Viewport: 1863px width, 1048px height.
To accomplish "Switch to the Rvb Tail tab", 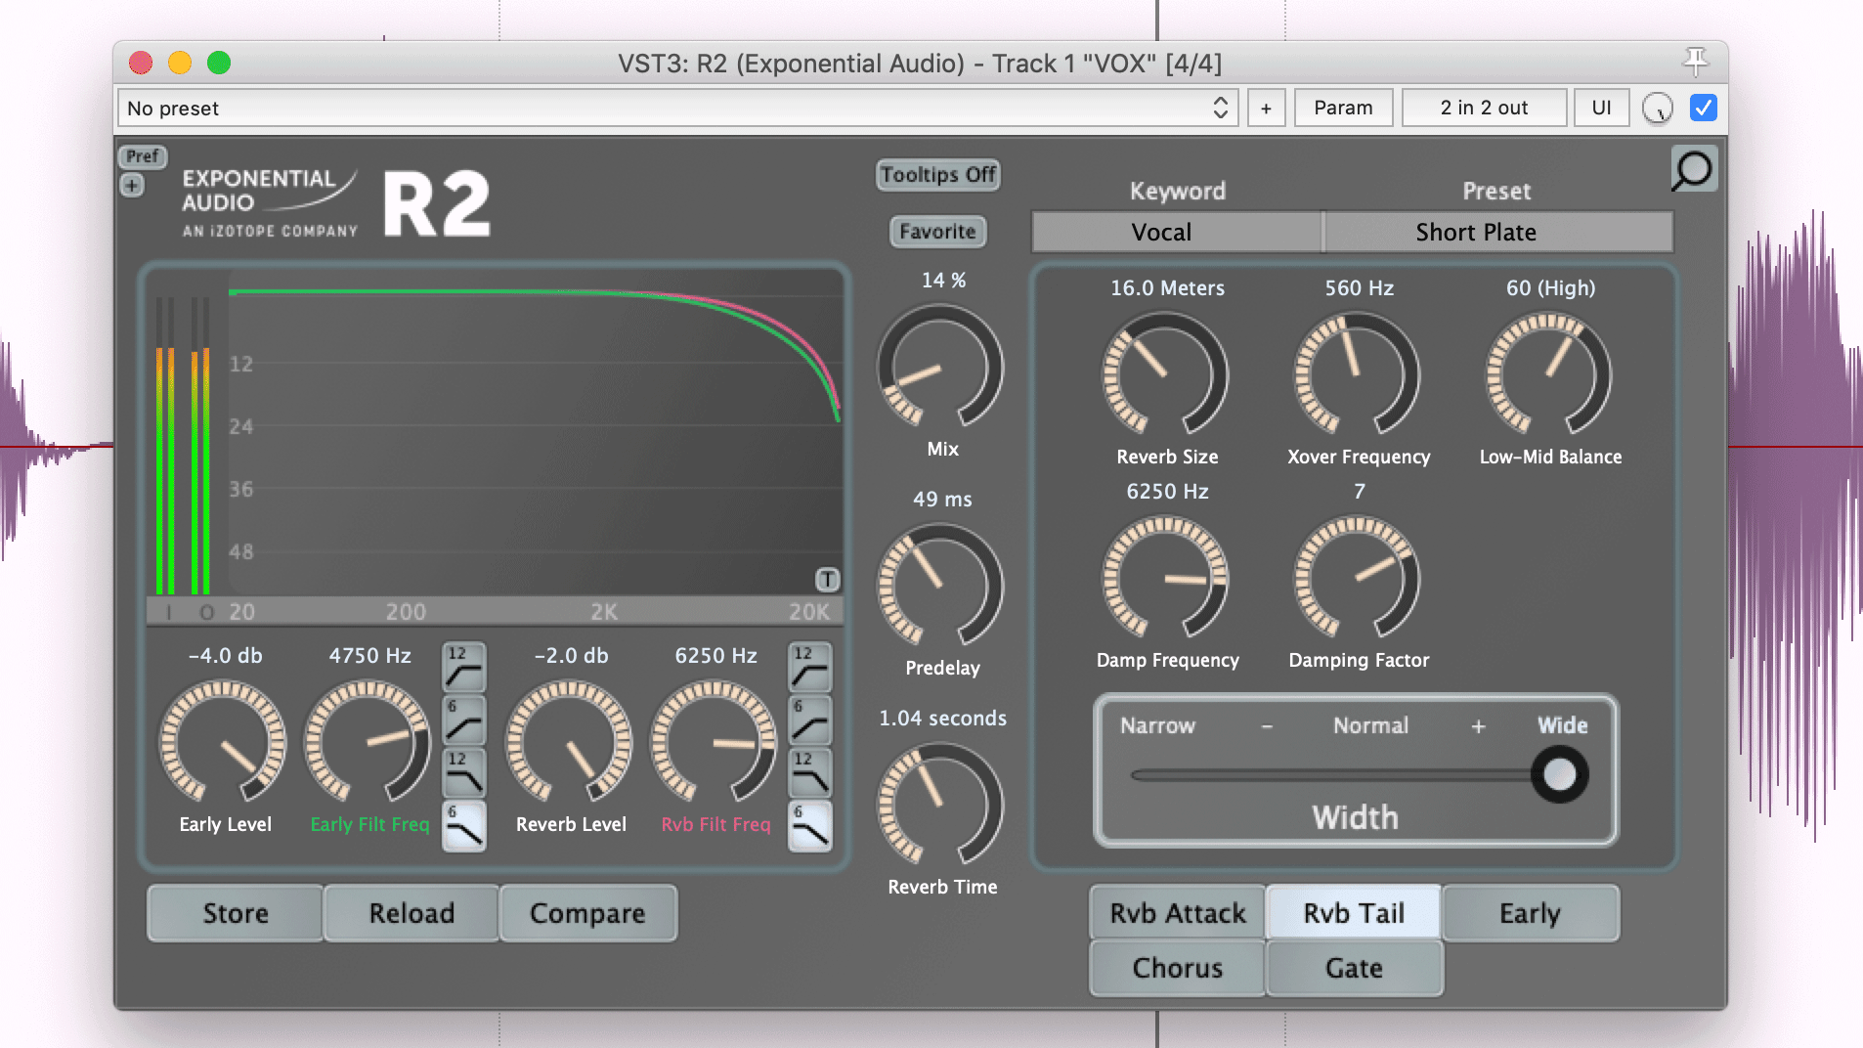I will pyautogui.click(x=1354, y=913).
